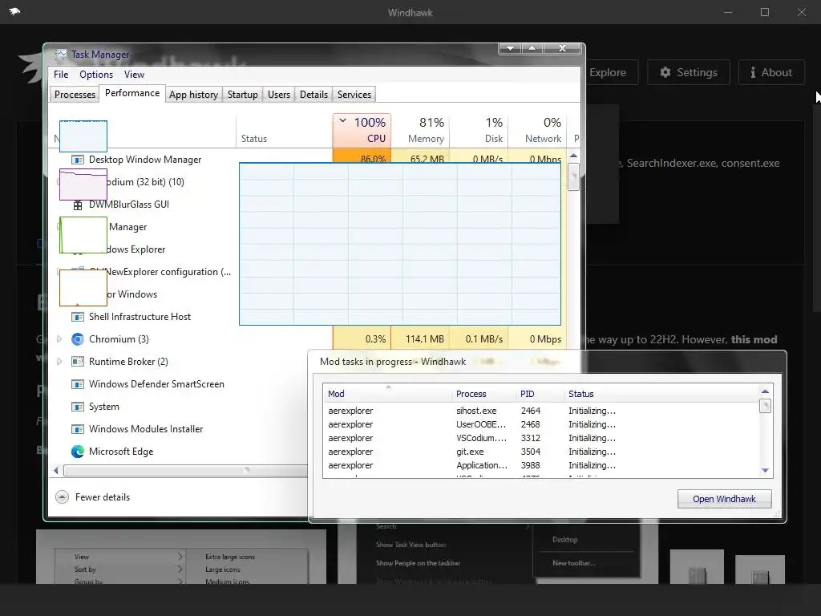Click the DWMBlurGlass GUI process icon
The height and width of the screenshot is (616, 821).
78,205
